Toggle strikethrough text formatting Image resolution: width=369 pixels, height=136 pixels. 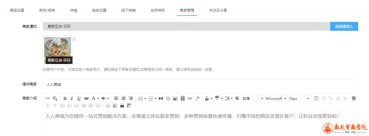[86, 98]
